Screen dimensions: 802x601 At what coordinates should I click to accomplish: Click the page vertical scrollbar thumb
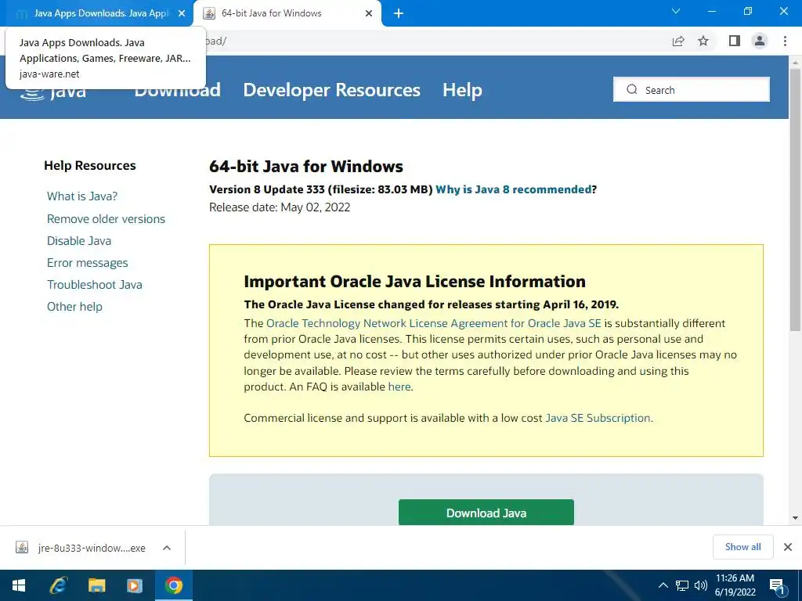tap(795, 200)
